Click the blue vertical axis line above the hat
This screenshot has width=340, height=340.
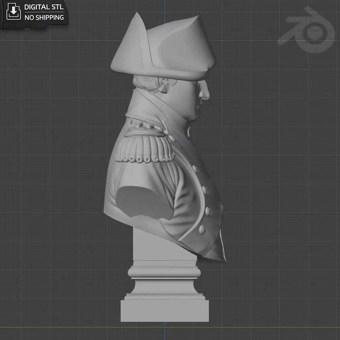click(165, 11)
